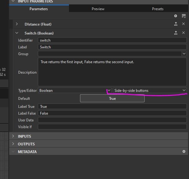Open the Boolean type dropdown

74,91
